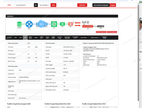142x108 pixels.
Task: Click the IP OLT value 172.29.121.209
Action: [68, 50]
